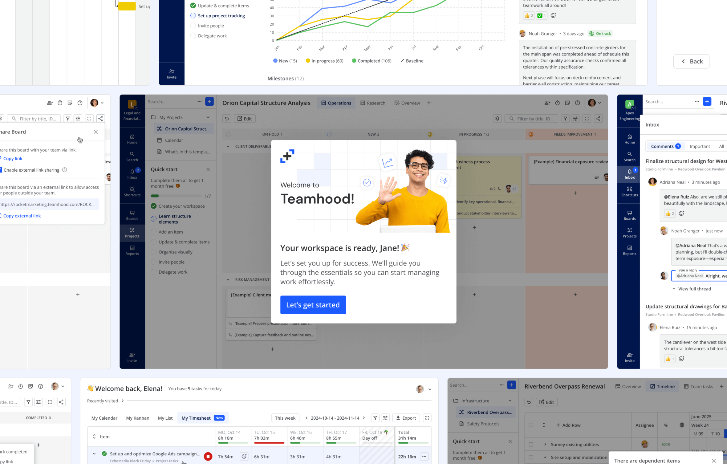Collapse the Infrastructure folder chevron
Screen dimensions: 727x464
pyautogui.click(x=510, y=401)
